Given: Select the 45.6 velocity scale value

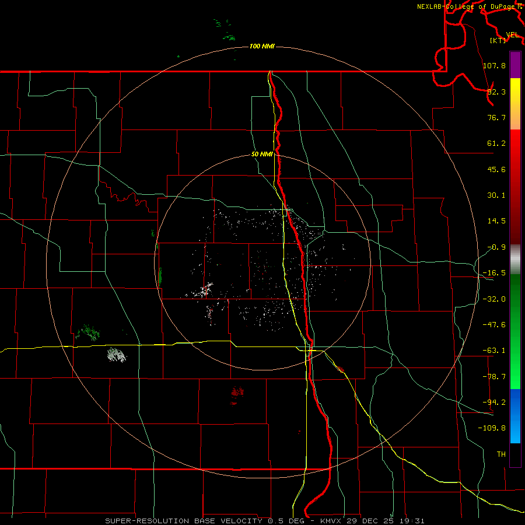Looking at the screenshot, I should [x=496, y=169].
